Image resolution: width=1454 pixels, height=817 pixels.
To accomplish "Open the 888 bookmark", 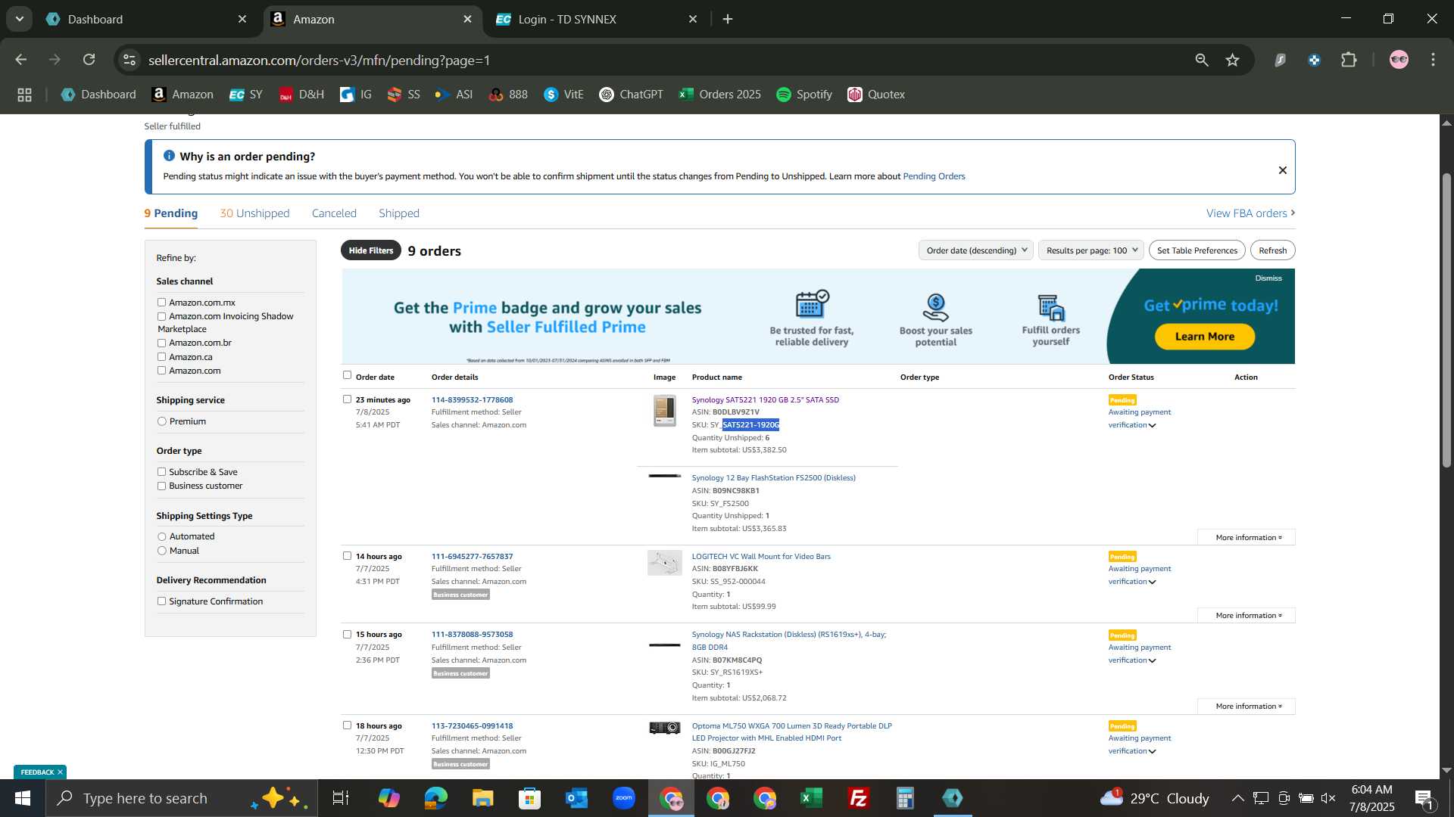I will click(508, 95).
